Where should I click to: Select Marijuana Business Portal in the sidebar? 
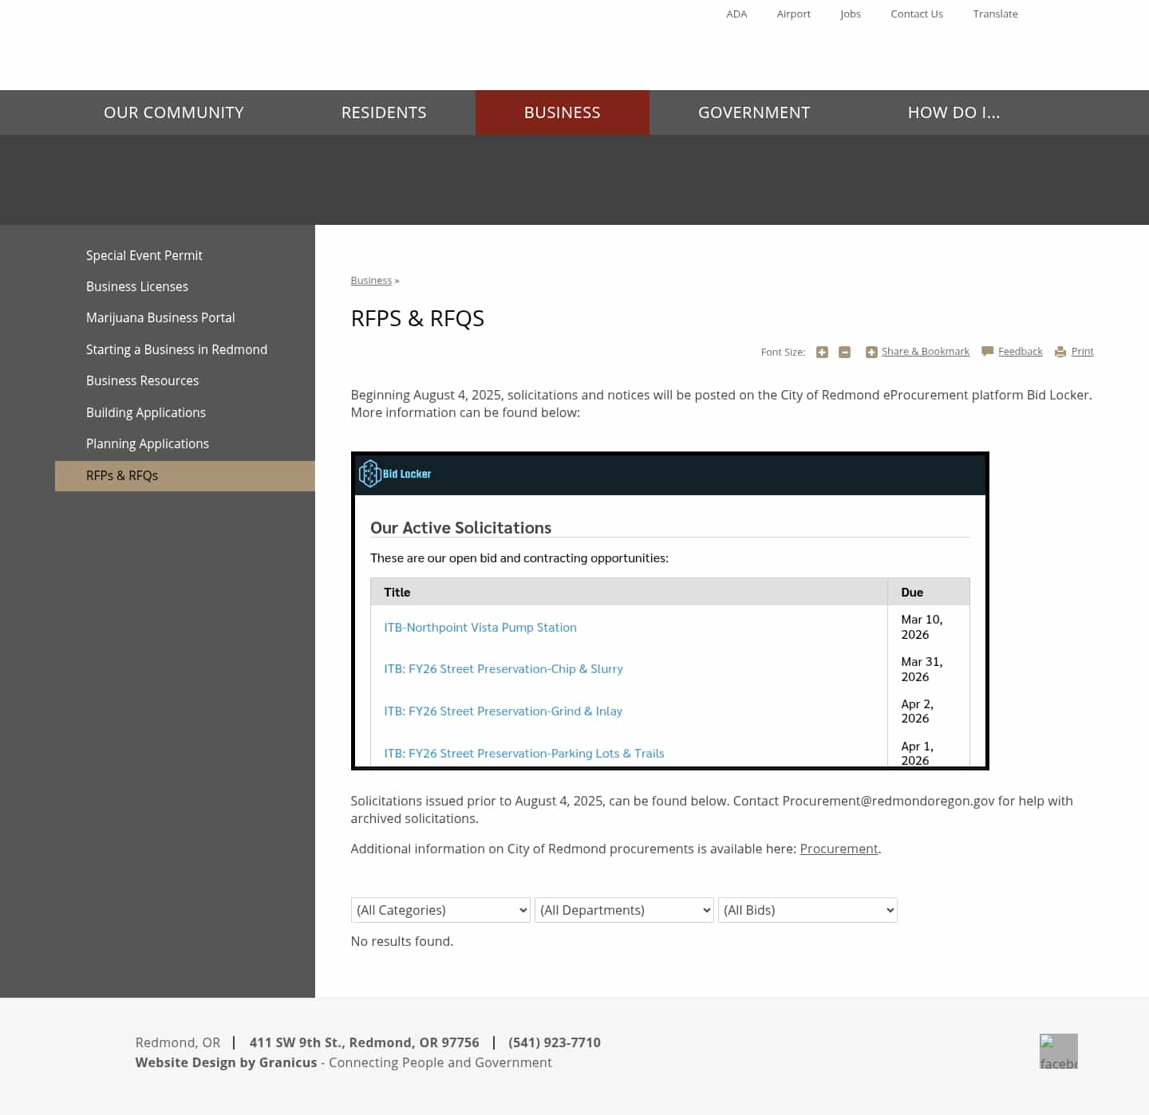(x=160, y=317)
